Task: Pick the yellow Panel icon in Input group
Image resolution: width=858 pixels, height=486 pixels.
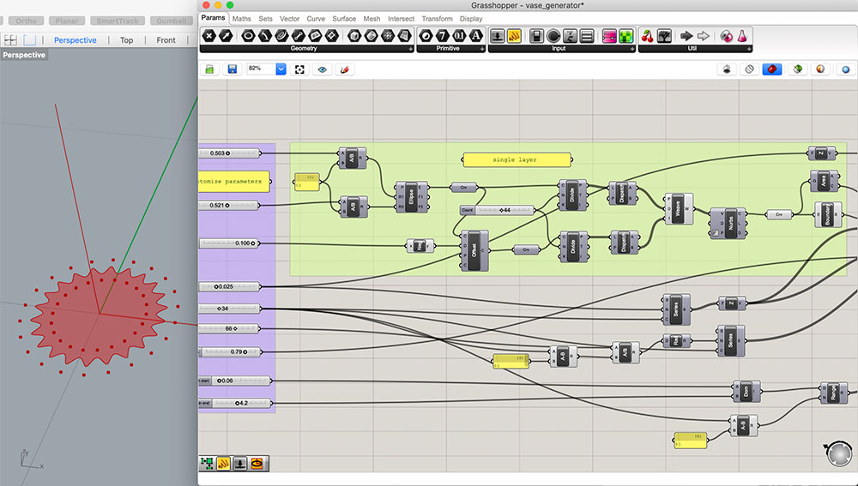Action: coord(514,36)
